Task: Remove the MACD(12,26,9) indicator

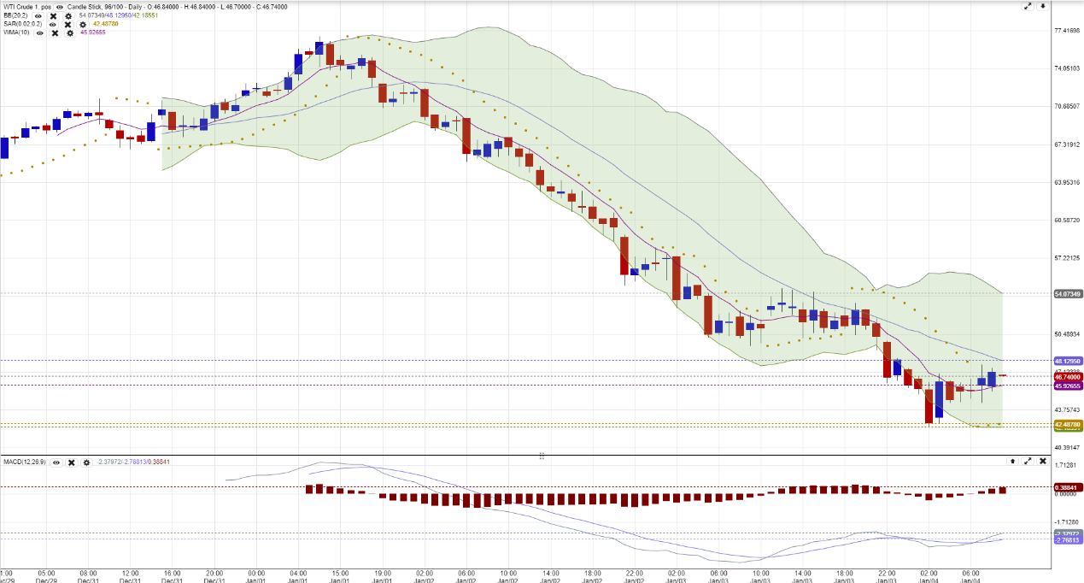Action: click(71, 462)
